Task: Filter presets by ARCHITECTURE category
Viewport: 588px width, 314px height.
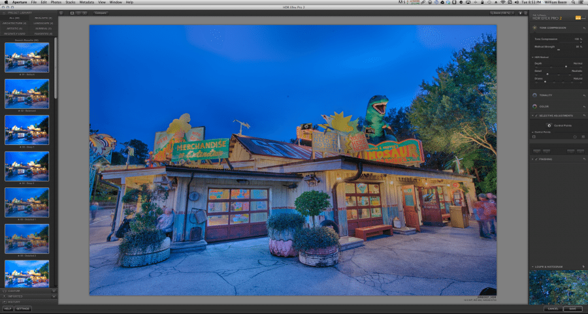Action: (x=14, y=24)
